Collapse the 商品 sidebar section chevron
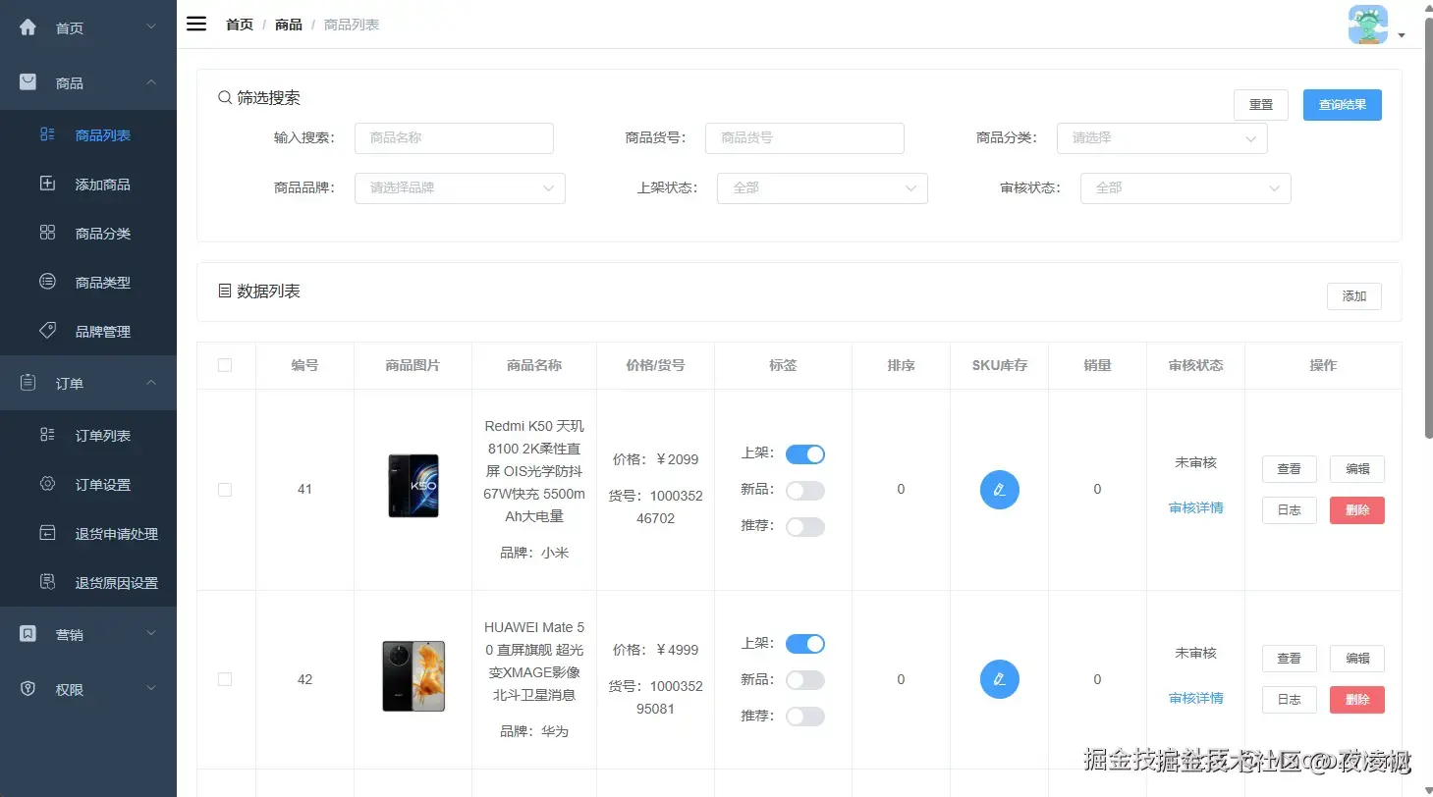This screenshot has width=1433, height=797. coord(151,82)
